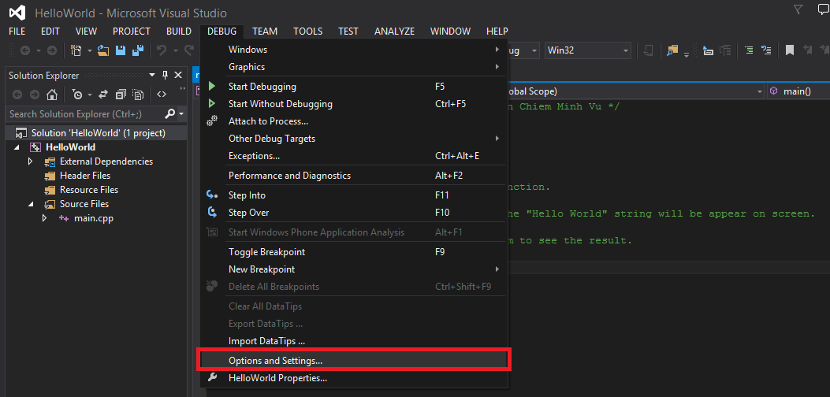The height and width of the screenshot is (397, 830).
Task: Open solution configuration dropdown next to Win32
Action: tap(523, 50)
